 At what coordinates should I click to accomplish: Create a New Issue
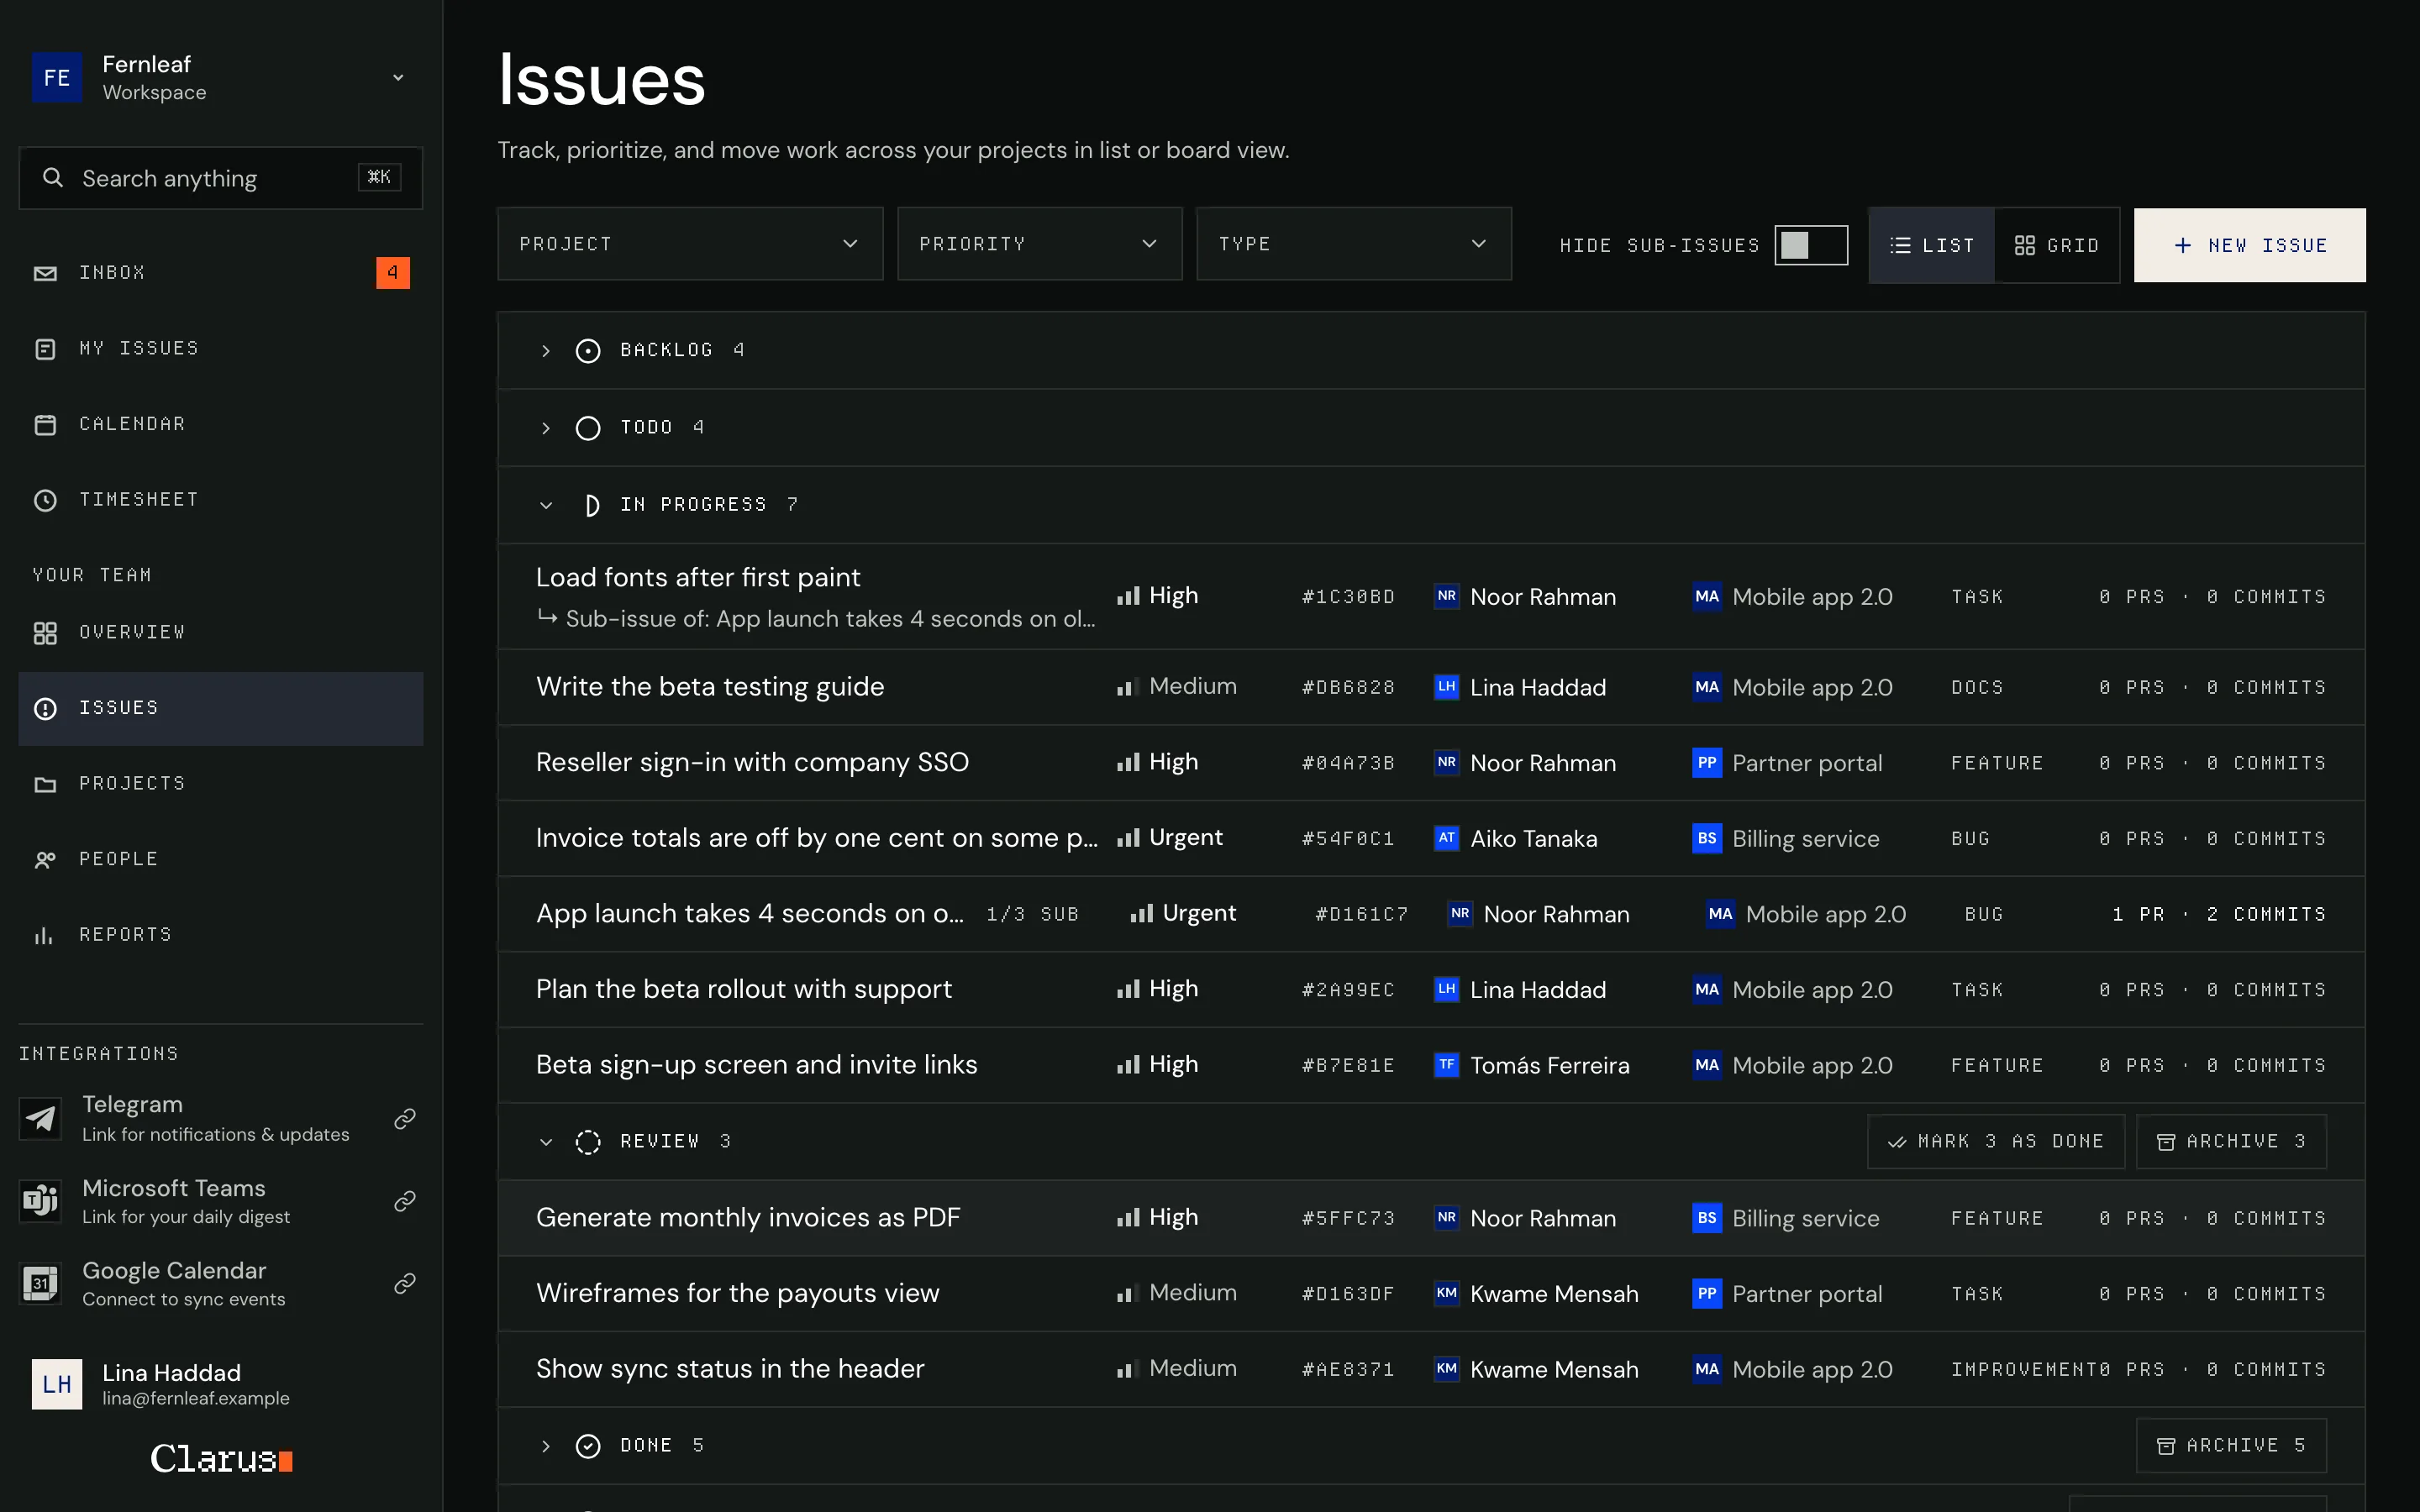(x=2249, y=245)
